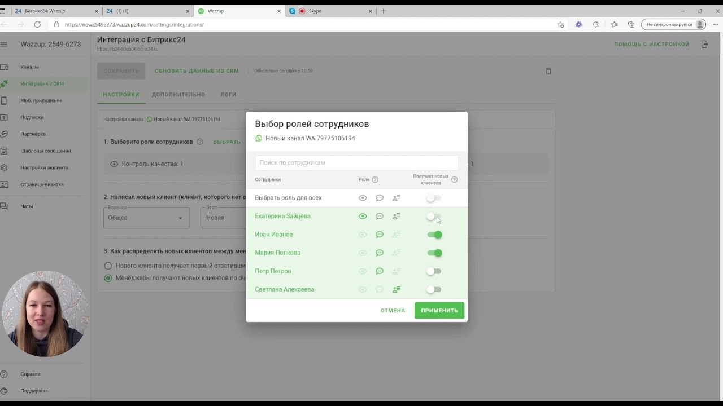Cancel the role selection dialog

[x=393, y=311]
